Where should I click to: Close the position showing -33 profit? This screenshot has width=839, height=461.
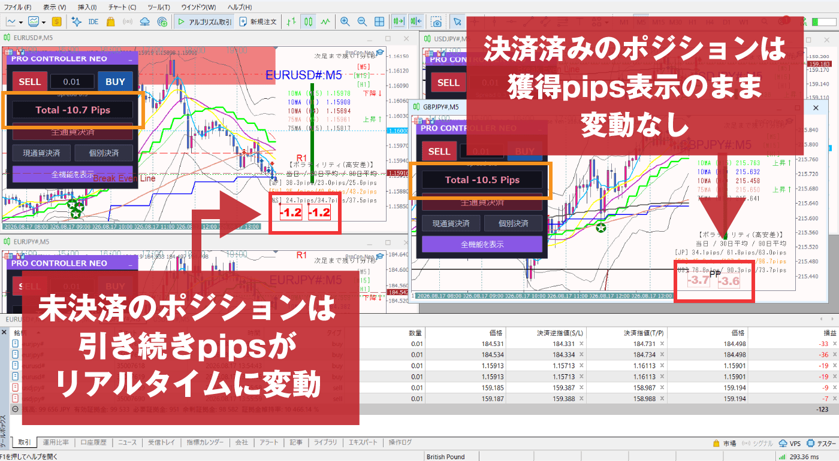[x=835, y=344]
